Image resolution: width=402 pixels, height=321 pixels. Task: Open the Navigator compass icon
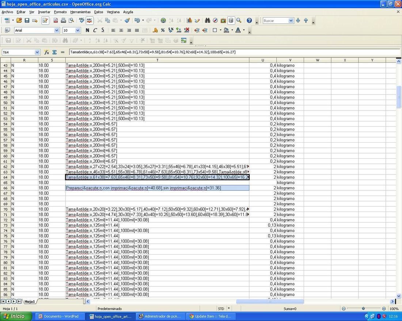pyautogui.click(x=215, y=20)
